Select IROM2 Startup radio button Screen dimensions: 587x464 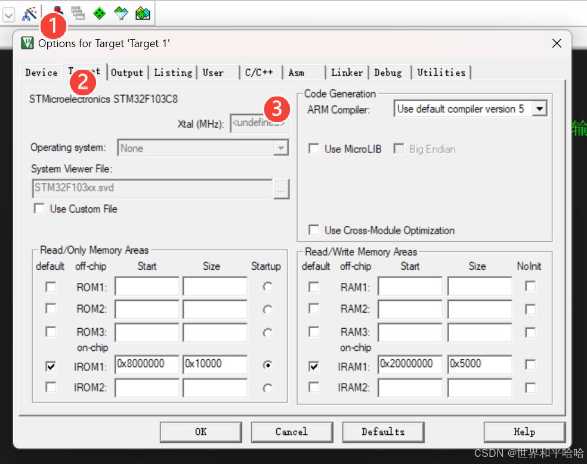(x=267, y=388)
